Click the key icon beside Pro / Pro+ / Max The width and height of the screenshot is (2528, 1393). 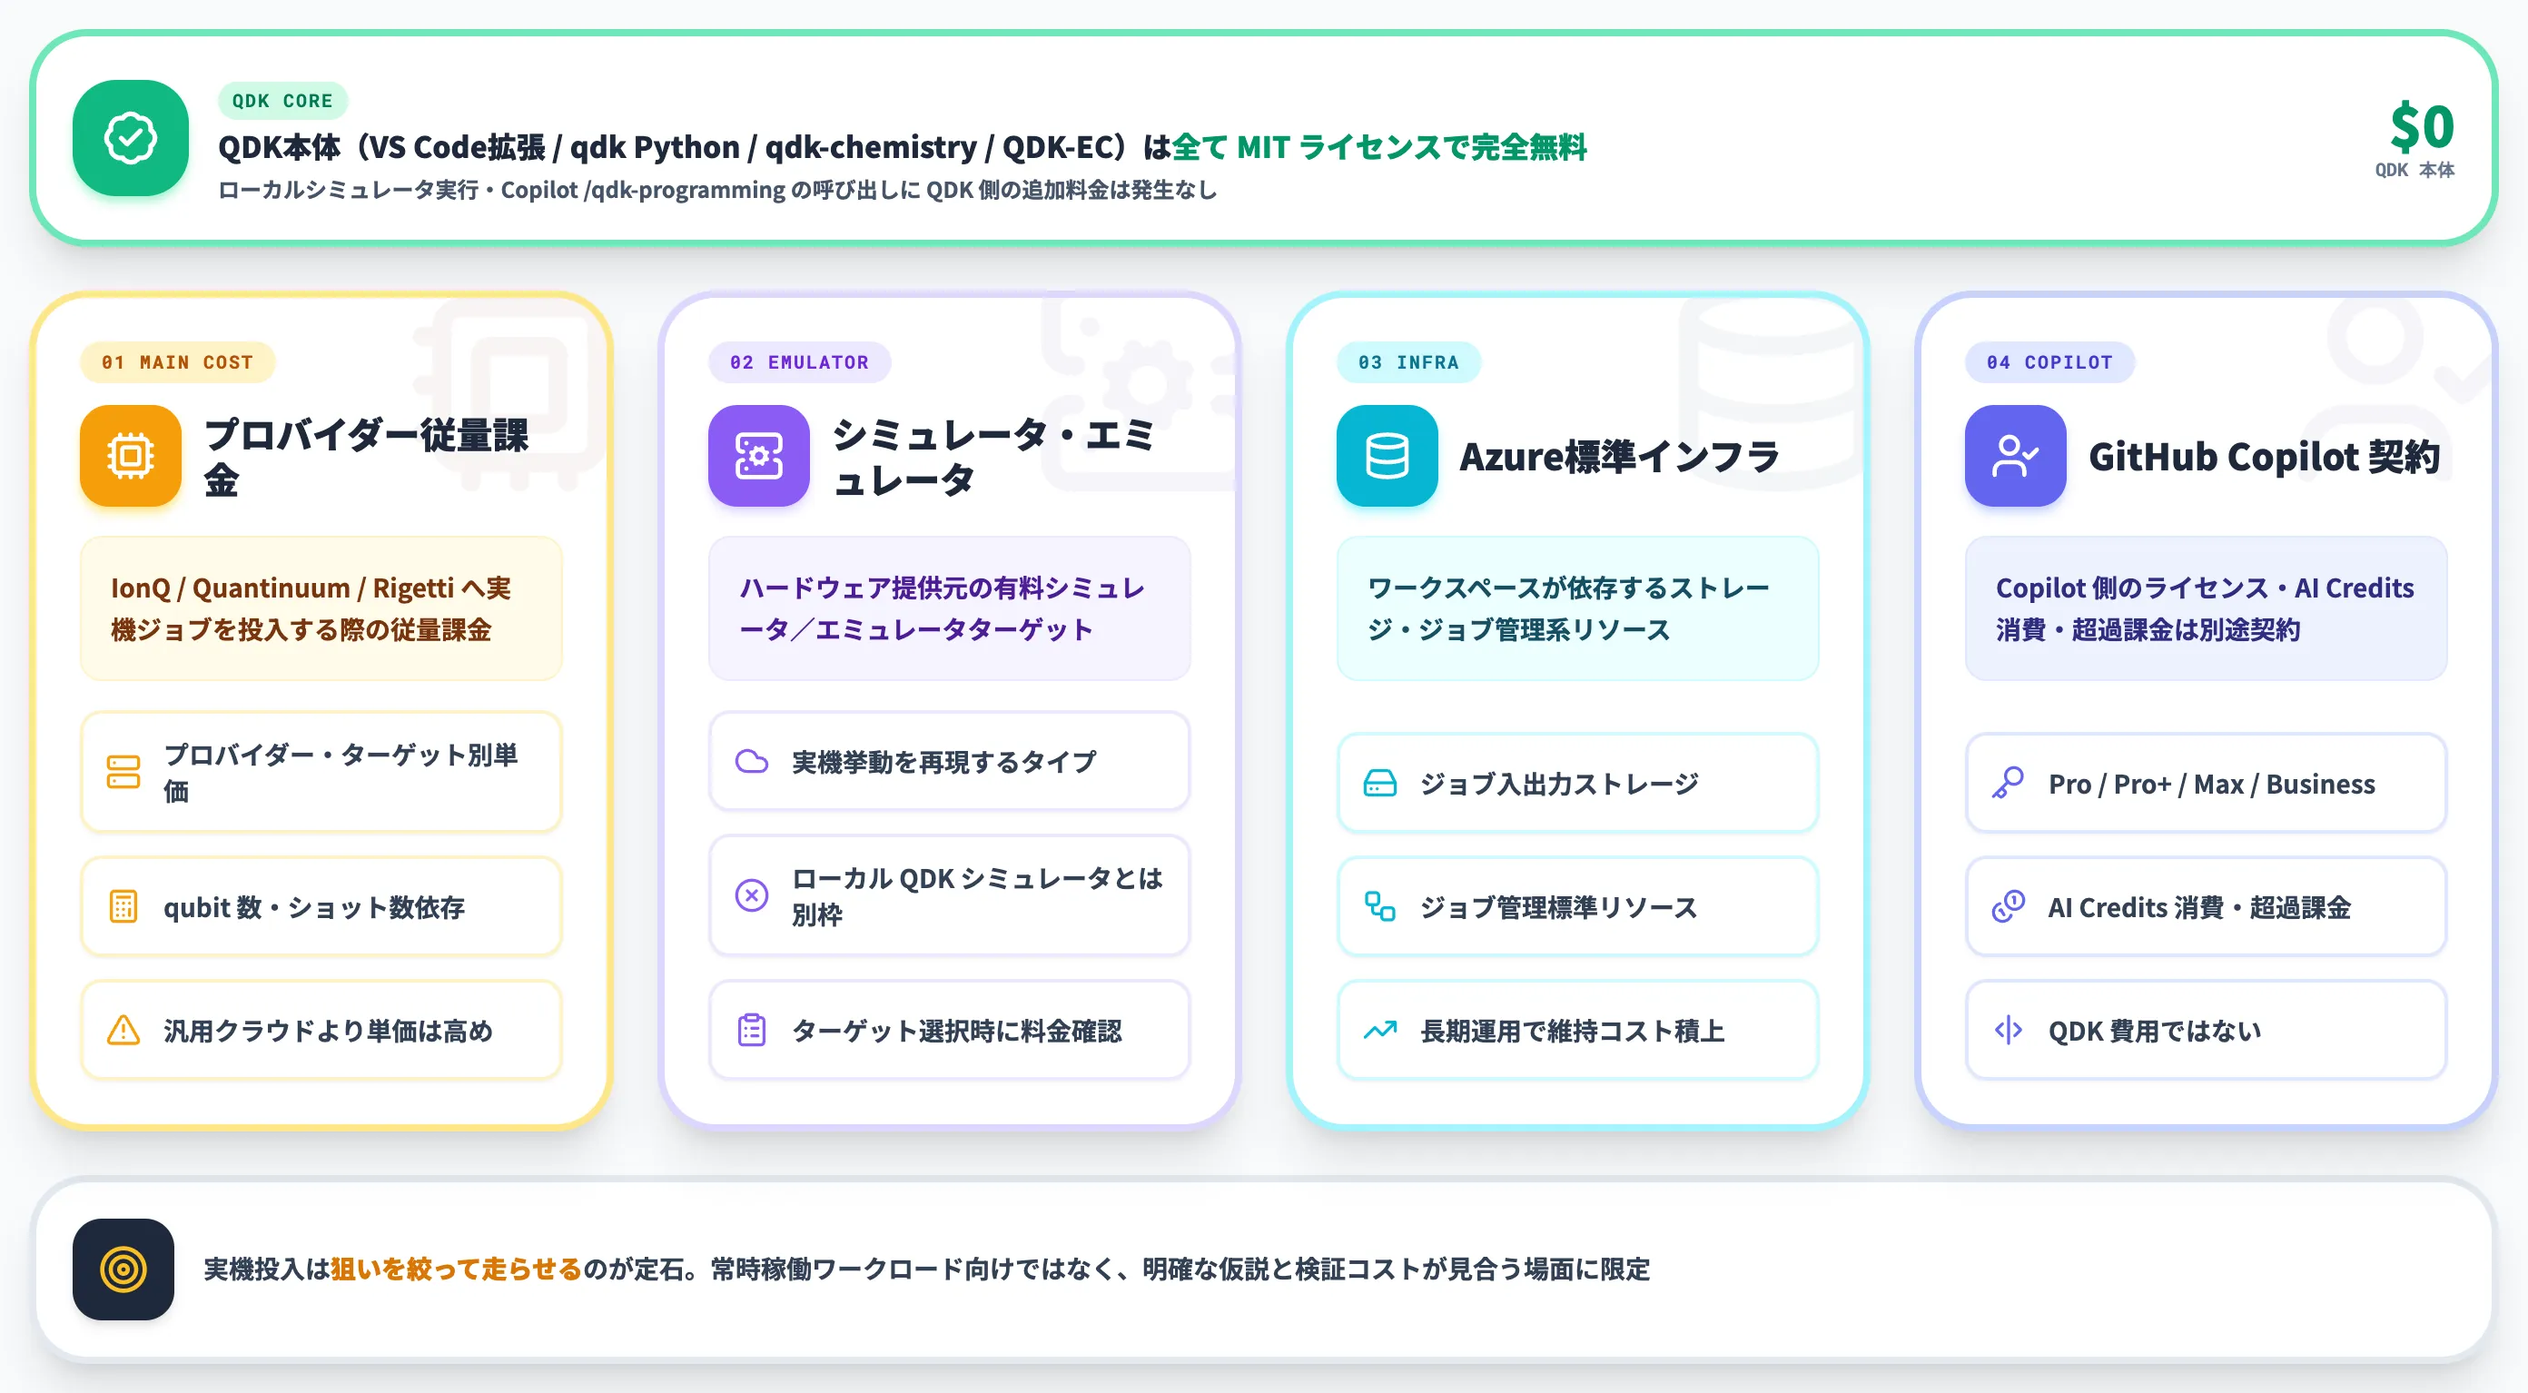(2008, 783)
